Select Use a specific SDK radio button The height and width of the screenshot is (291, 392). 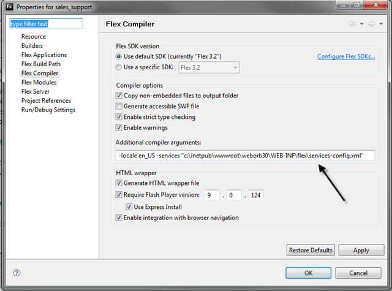[x=118, y=67]
